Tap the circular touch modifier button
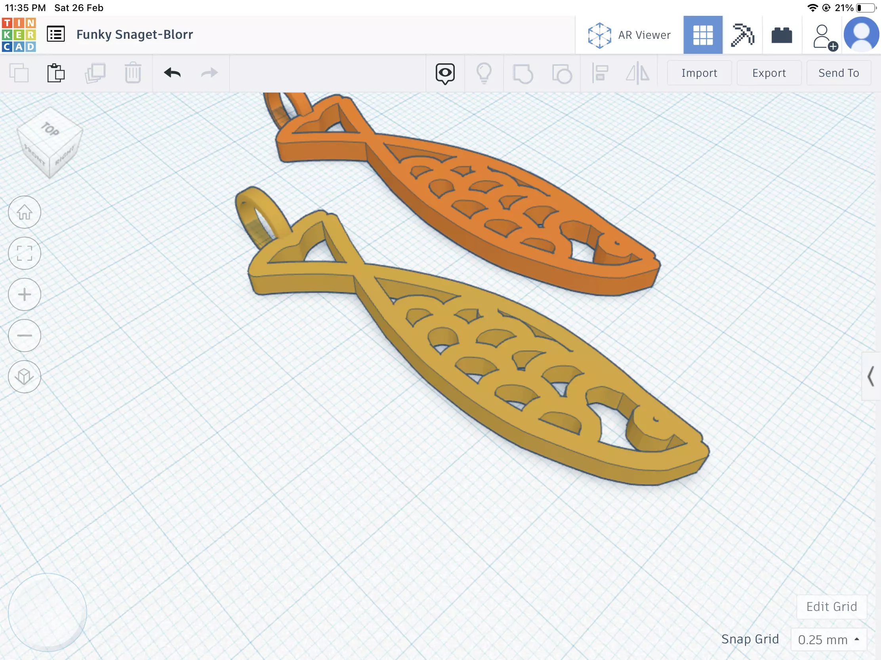 (x=48, y=613)
